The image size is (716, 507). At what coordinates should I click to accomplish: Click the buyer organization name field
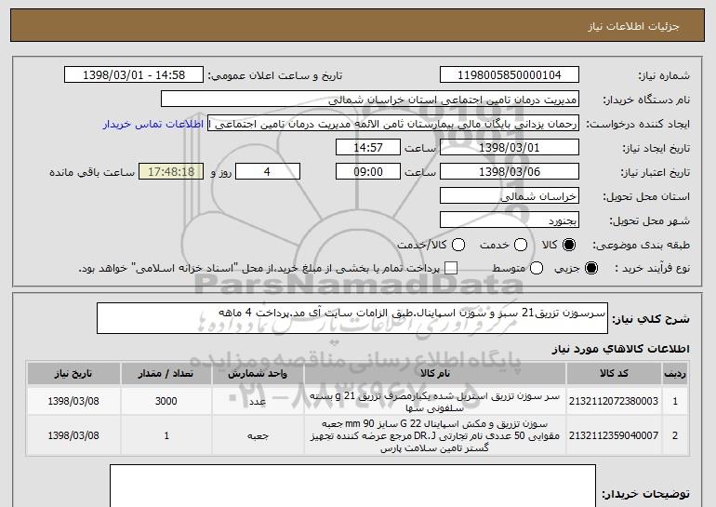(370, 100)
